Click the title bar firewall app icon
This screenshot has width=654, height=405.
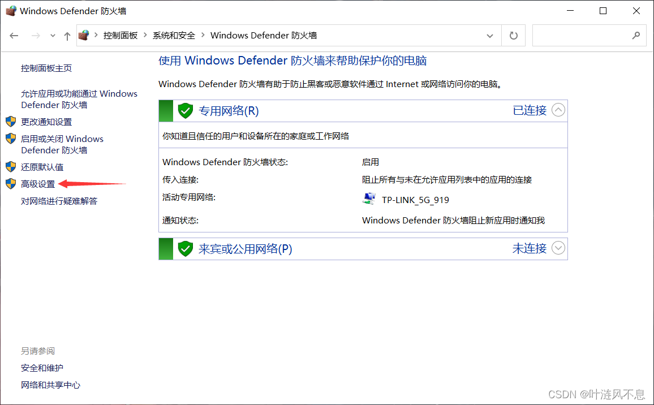pos(11,10)
